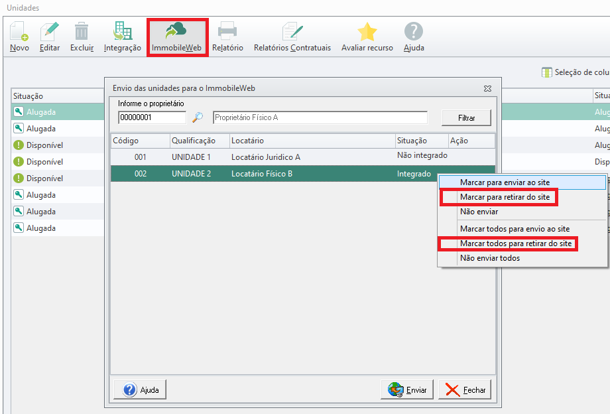Screen dimensions: 610x414
Task: Click the Editar pencil icon
Action: click(50, 32)
